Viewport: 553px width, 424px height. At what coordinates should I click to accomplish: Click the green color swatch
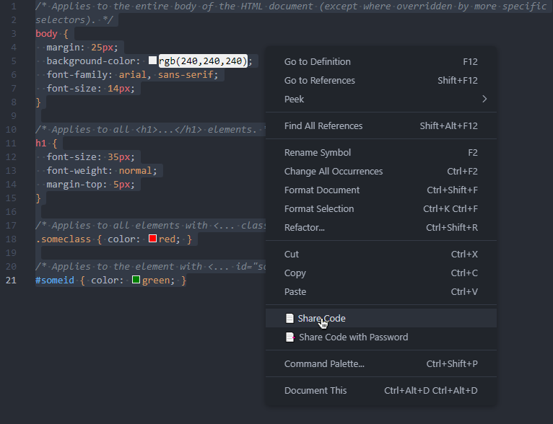(x=136, y=280)
